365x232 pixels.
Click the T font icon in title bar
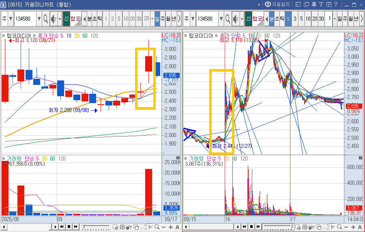321,4
